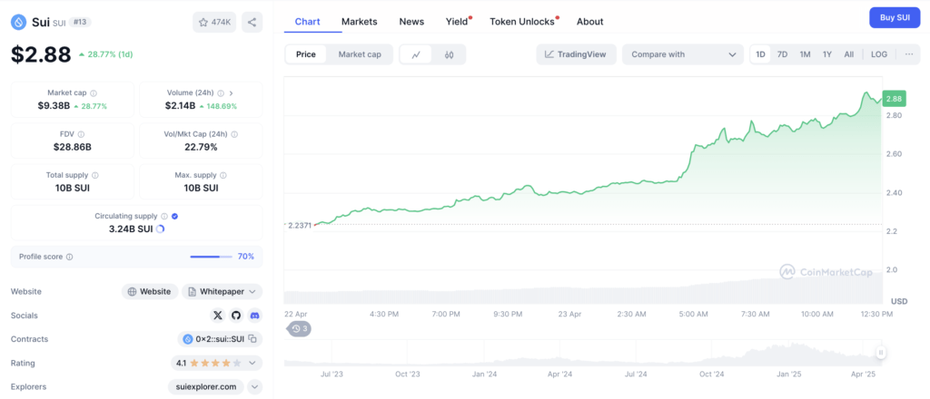Open more chart options ellipsis
Image resolution: width=930 pixels, height=399 pixels.
point(909,54)
